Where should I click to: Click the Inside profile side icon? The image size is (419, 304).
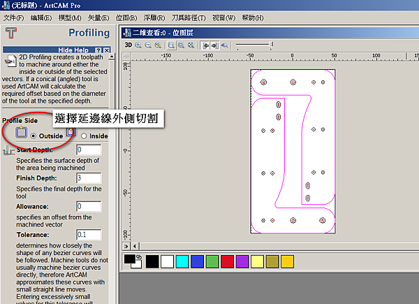(71, 132)
